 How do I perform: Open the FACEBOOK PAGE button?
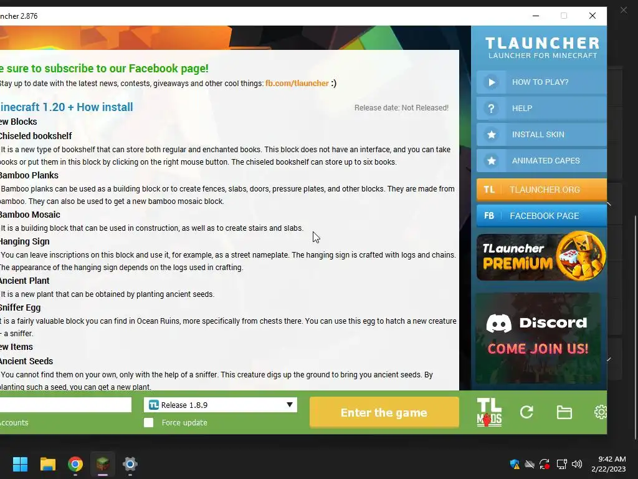click(541, 216)
